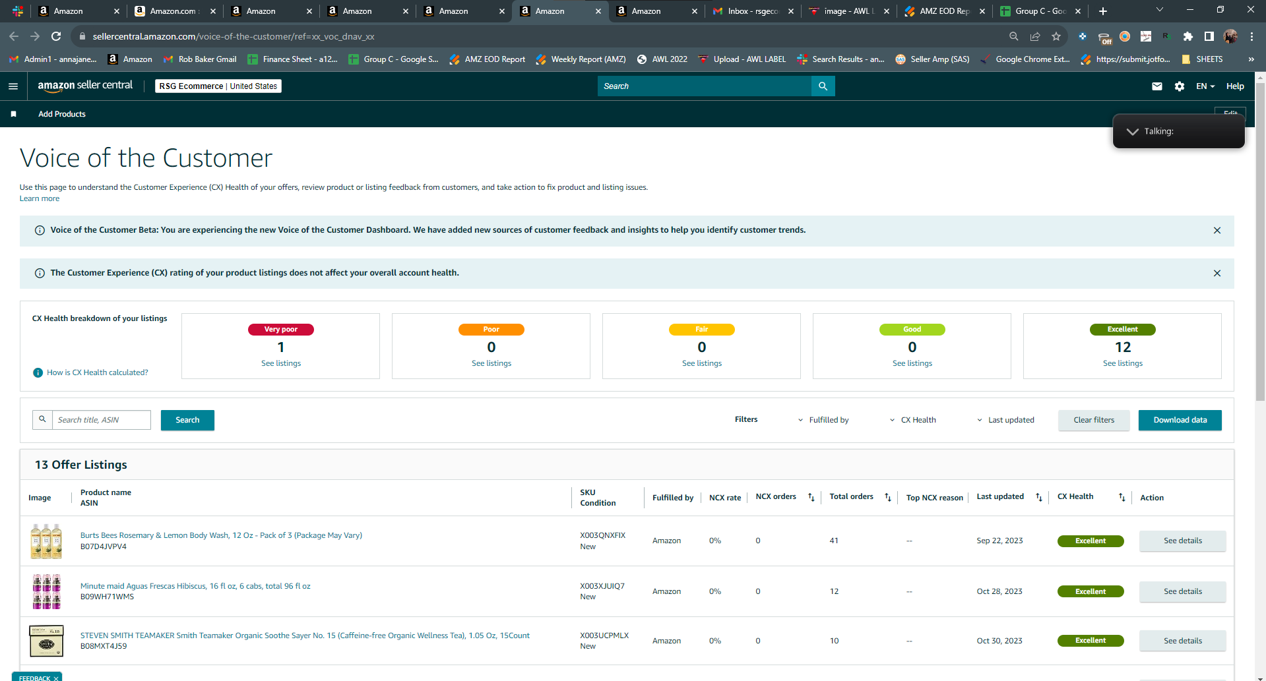Open the Minute maid Aguas Frescas Hibiscus link

pos(195,586)
